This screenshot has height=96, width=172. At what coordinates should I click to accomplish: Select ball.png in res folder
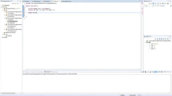point(9,36)
